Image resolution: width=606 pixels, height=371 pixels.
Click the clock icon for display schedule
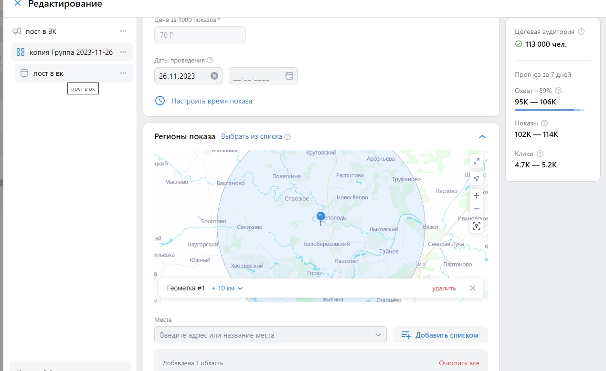tap(160, 101)
